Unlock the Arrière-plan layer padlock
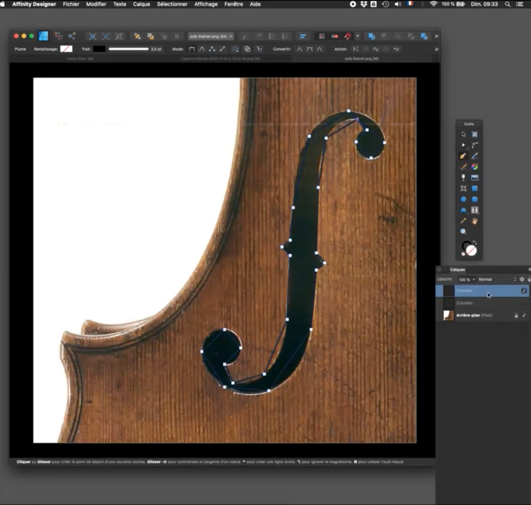 pos(516,315)
